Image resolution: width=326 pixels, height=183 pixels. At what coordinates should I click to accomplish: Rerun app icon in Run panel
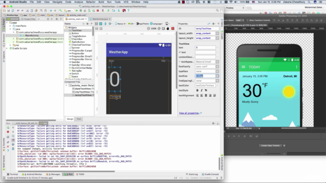(x=8, y=128)
